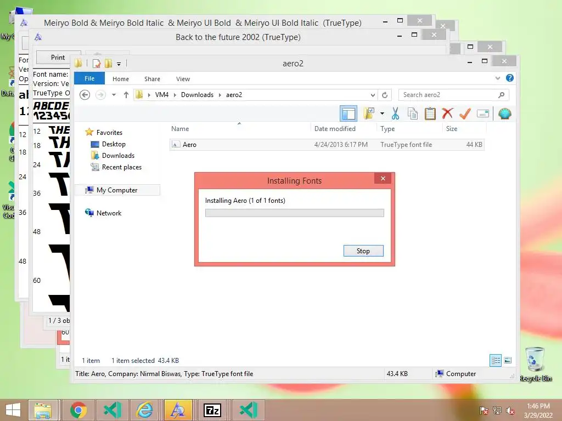
Task: Expand the arrow after VM4 breadcrumb
Action: [175, 95]
